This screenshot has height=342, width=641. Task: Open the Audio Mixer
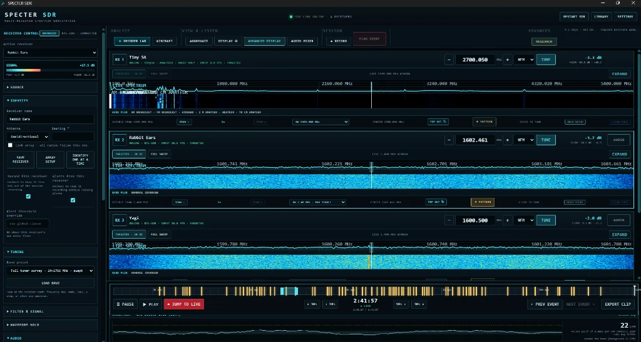[x=302, y=41]
